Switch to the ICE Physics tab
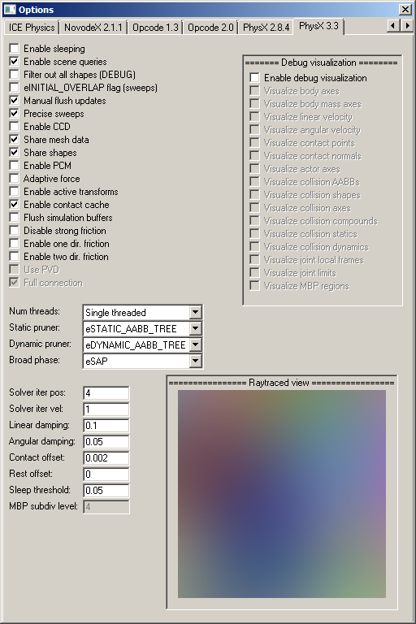The width and height of the screenshot is (416, 624). 32,28
